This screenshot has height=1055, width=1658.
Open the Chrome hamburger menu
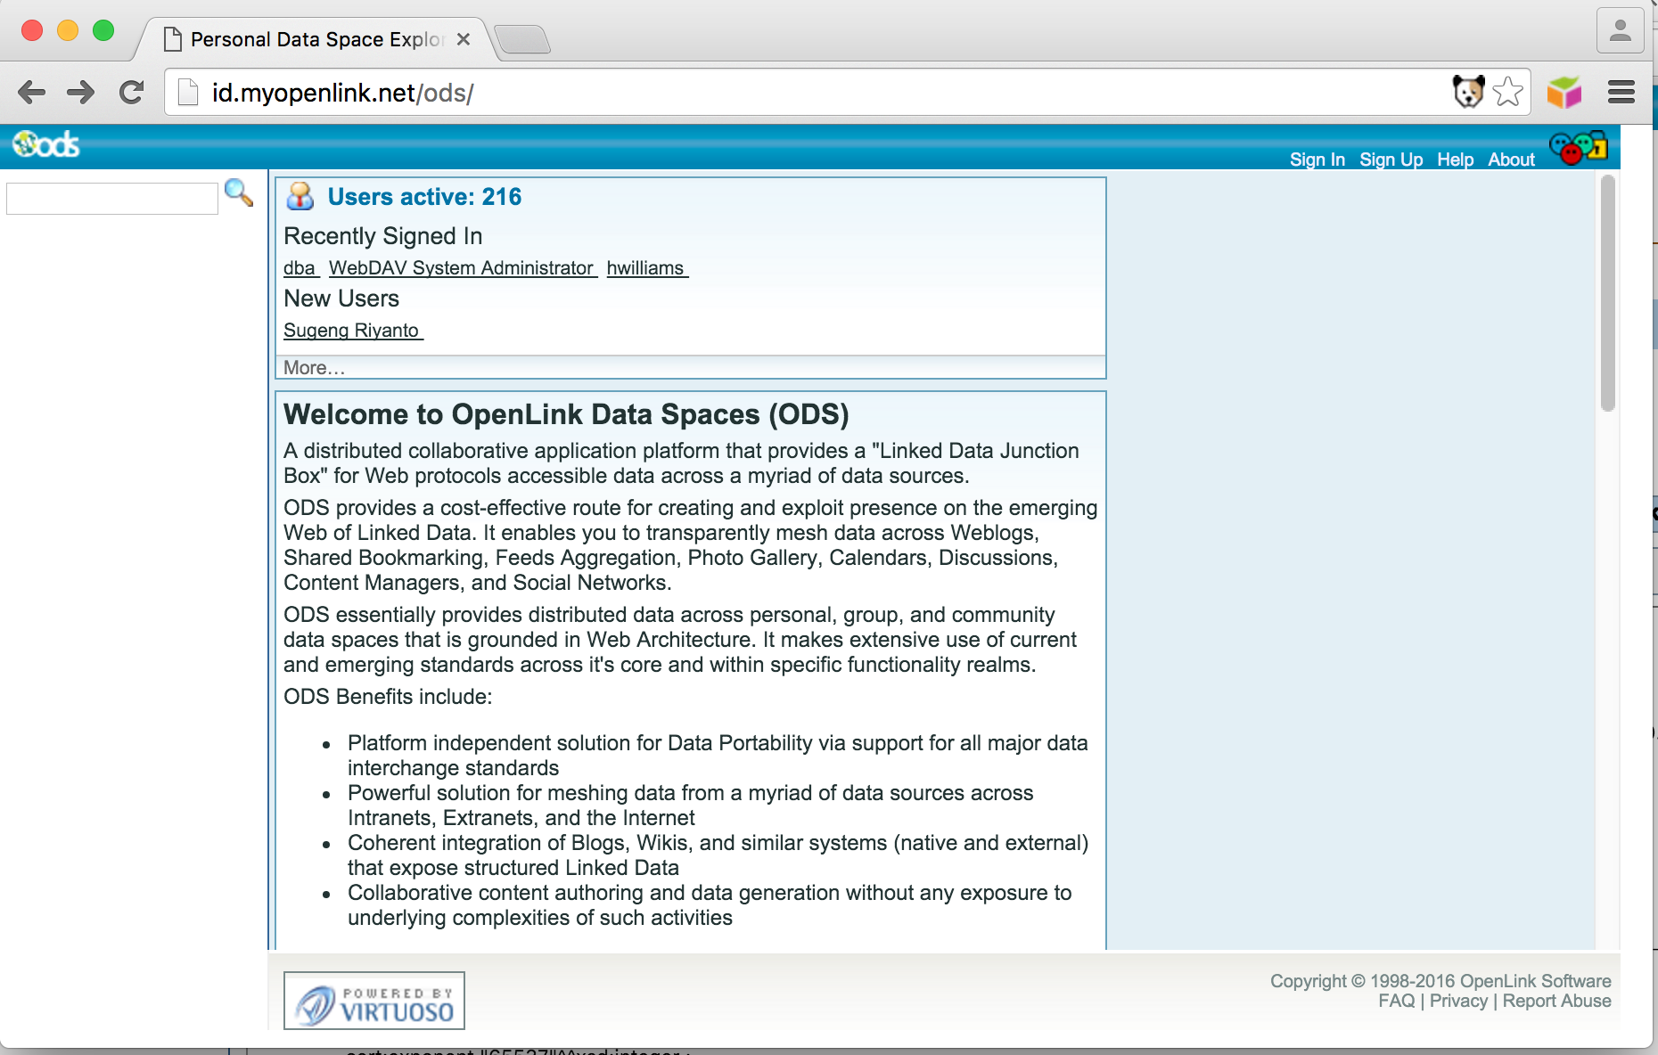click(1621, 92)
